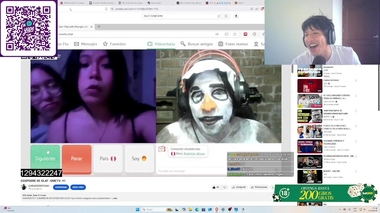Open the instagram.com/caradecristian link
Image resolution: width=380 pixels, height=213 pixels.
90,198
